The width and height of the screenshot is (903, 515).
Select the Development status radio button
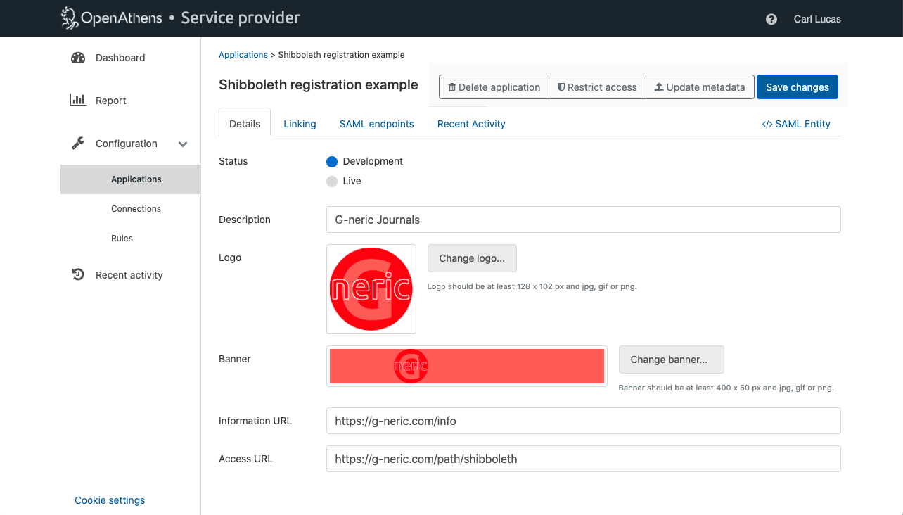tap(332, 162)
